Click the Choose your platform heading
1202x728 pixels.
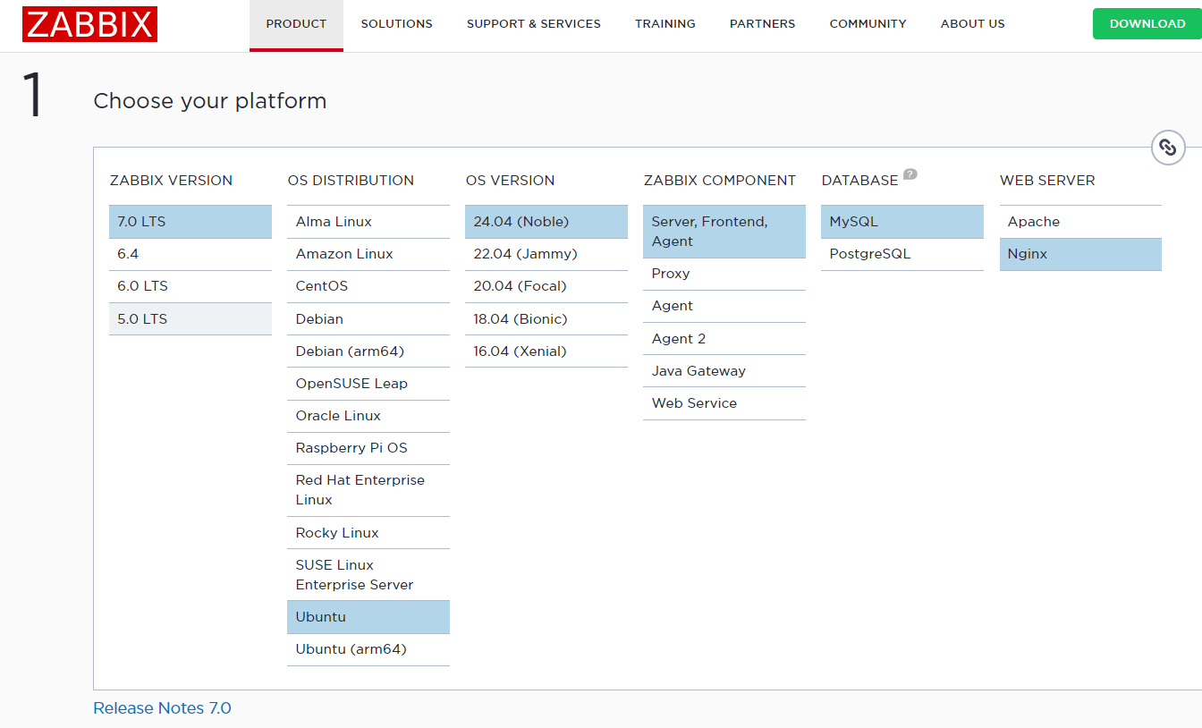(210, 101)
